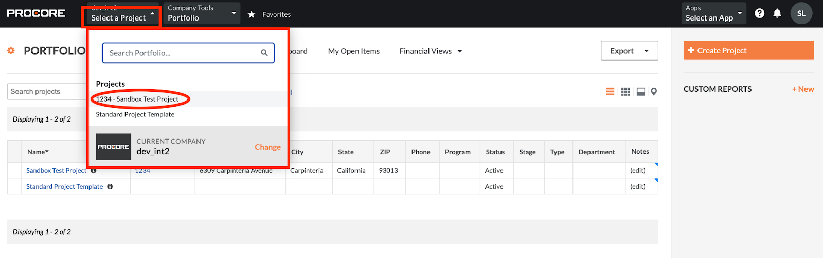
Task: Click Change next to current company
Action: click(x=267, y=147)
